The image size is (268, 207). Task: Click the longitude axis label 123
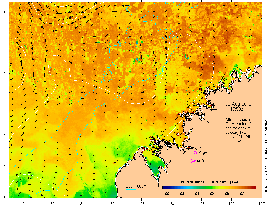[x=141, y=204]
